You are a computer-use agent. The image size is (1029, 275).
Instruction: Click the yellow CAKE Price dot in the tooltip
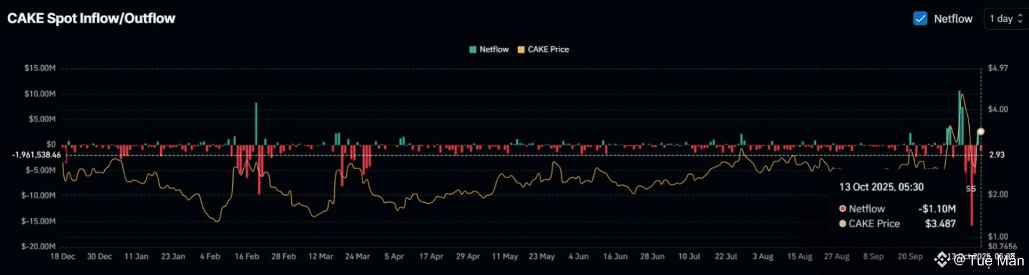pos(842,224)
